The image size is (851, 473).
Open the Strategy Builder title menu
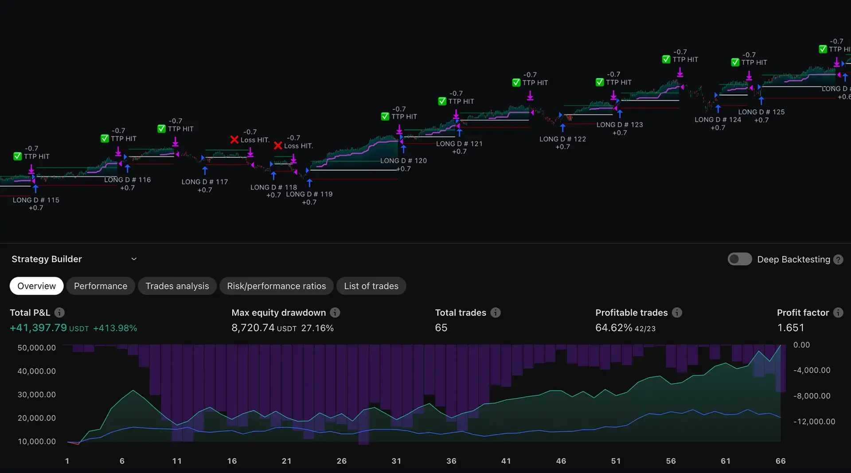[47, 259]
